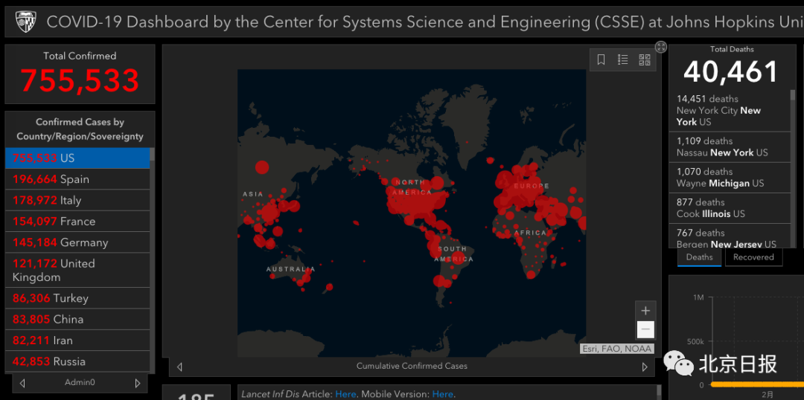Select Bergen New Jersey deaths entry
This screenshot has width=804, height=400.
pos(730,236)
